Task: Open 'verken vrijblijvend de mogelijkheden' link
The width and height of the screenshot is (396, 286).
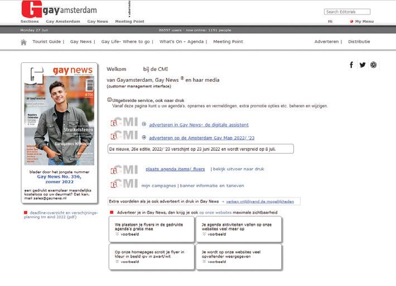Action: [x=260, y=201]
